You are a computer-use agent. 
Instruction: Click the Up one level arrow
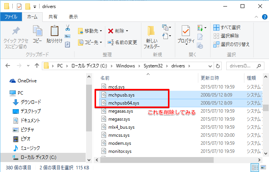coord(37,66)
